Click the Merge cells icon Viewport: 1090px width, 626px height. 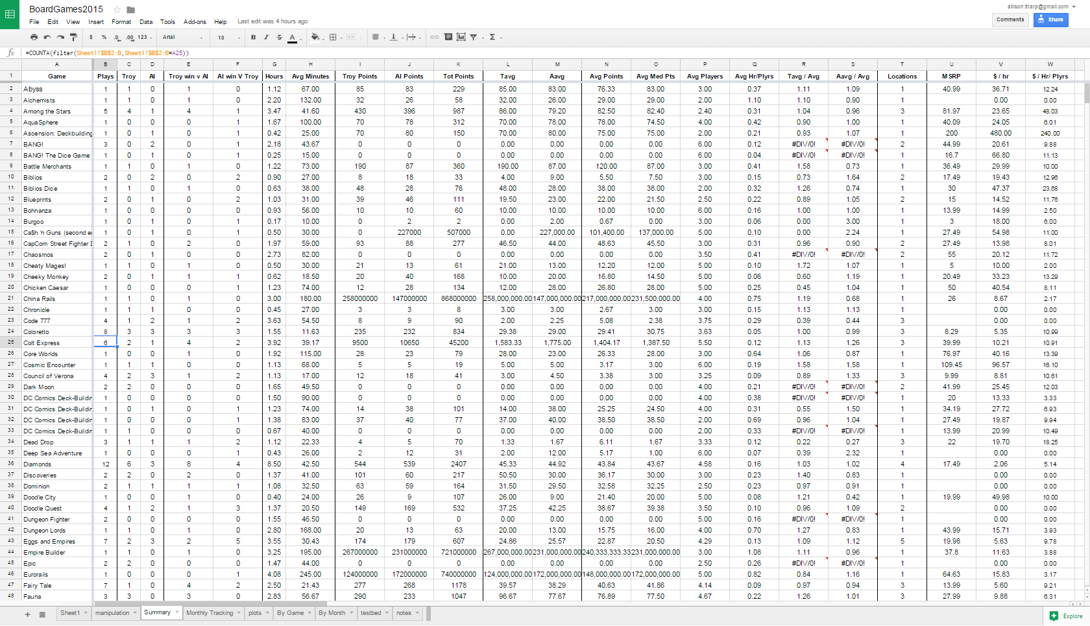(x=351, y=37)
